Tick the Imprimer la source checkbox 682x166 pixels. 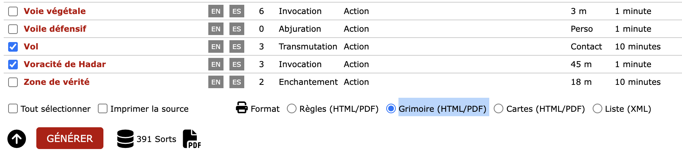103,108
